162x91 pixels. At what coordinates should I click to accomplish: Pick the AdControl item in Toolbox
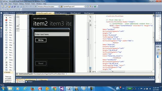point(9,20)
